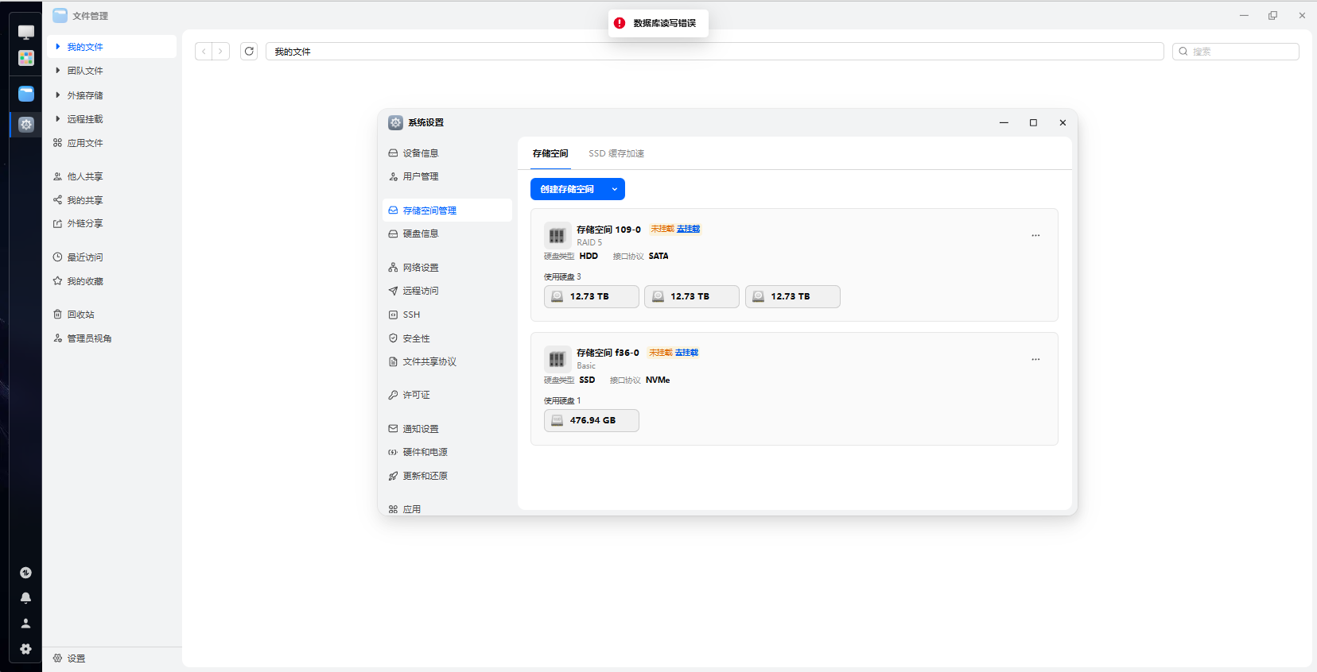Expand the 团队文件 tree node
Viewport: 1317px width, 672px height.
click(58, 71)
